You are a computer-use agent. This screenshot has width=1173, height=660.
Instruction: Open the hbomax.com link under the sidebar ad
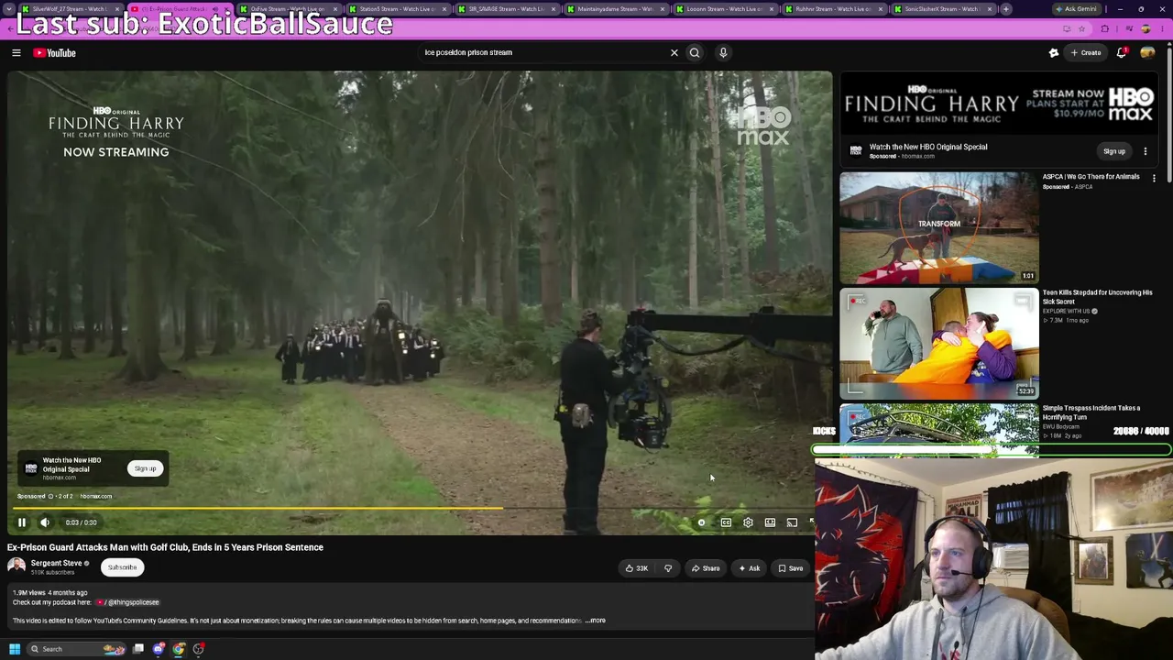917,157
